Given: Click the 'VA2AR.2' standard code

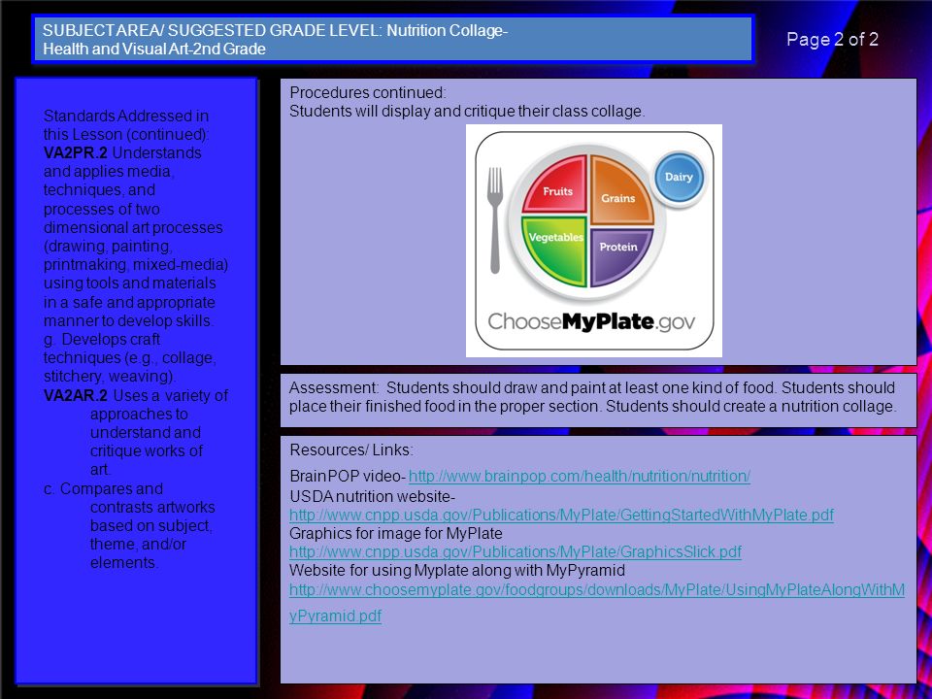Looking at the screenshot, I should coord(76,395).
